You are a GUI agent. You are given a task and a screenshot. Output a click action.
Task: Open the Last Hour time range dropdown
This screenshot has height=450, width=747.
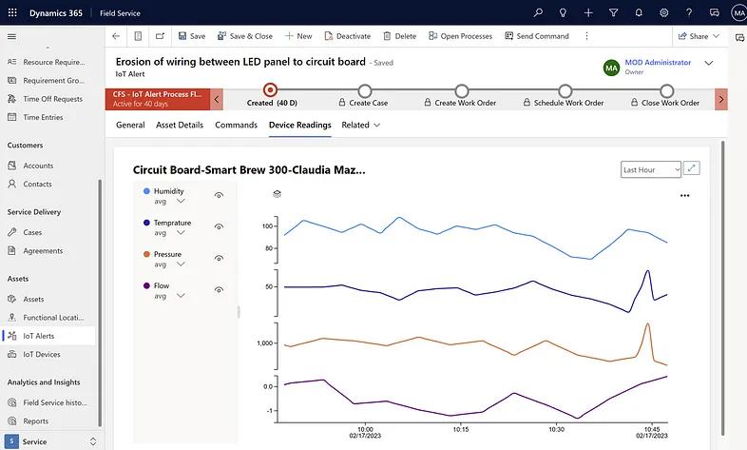[x=651, y=169]
